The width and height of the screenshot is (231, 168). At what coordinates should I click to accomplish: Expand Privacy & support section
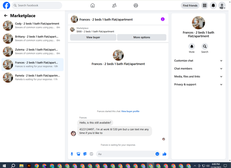coord(198,84)
